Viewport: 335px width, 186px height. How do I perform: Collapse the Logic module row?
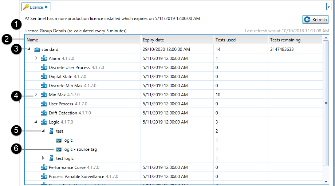click(36, 122)
